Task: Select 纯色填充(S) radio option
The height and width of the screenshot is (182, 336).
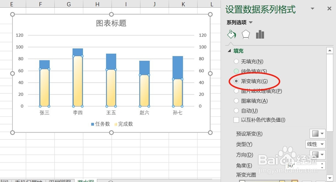Action: 236,71
